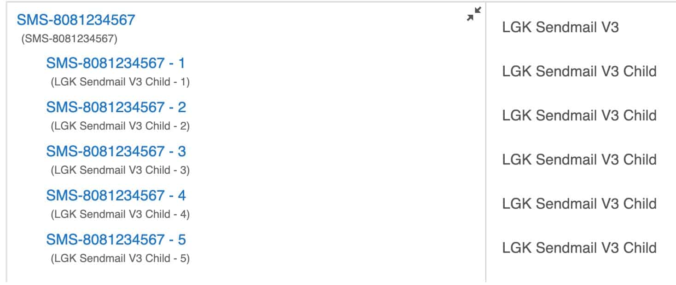Screen dimensions: 676x285
Task: Open the SMS-8081234567 parent link
Action: pos(76,20)
